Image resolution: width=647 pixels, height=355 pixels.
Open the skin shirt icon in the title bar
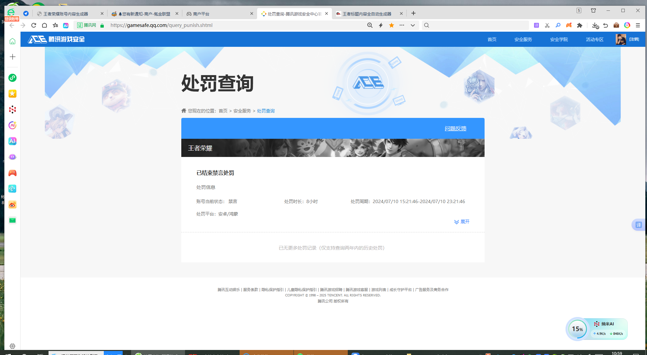pos(593,10)
